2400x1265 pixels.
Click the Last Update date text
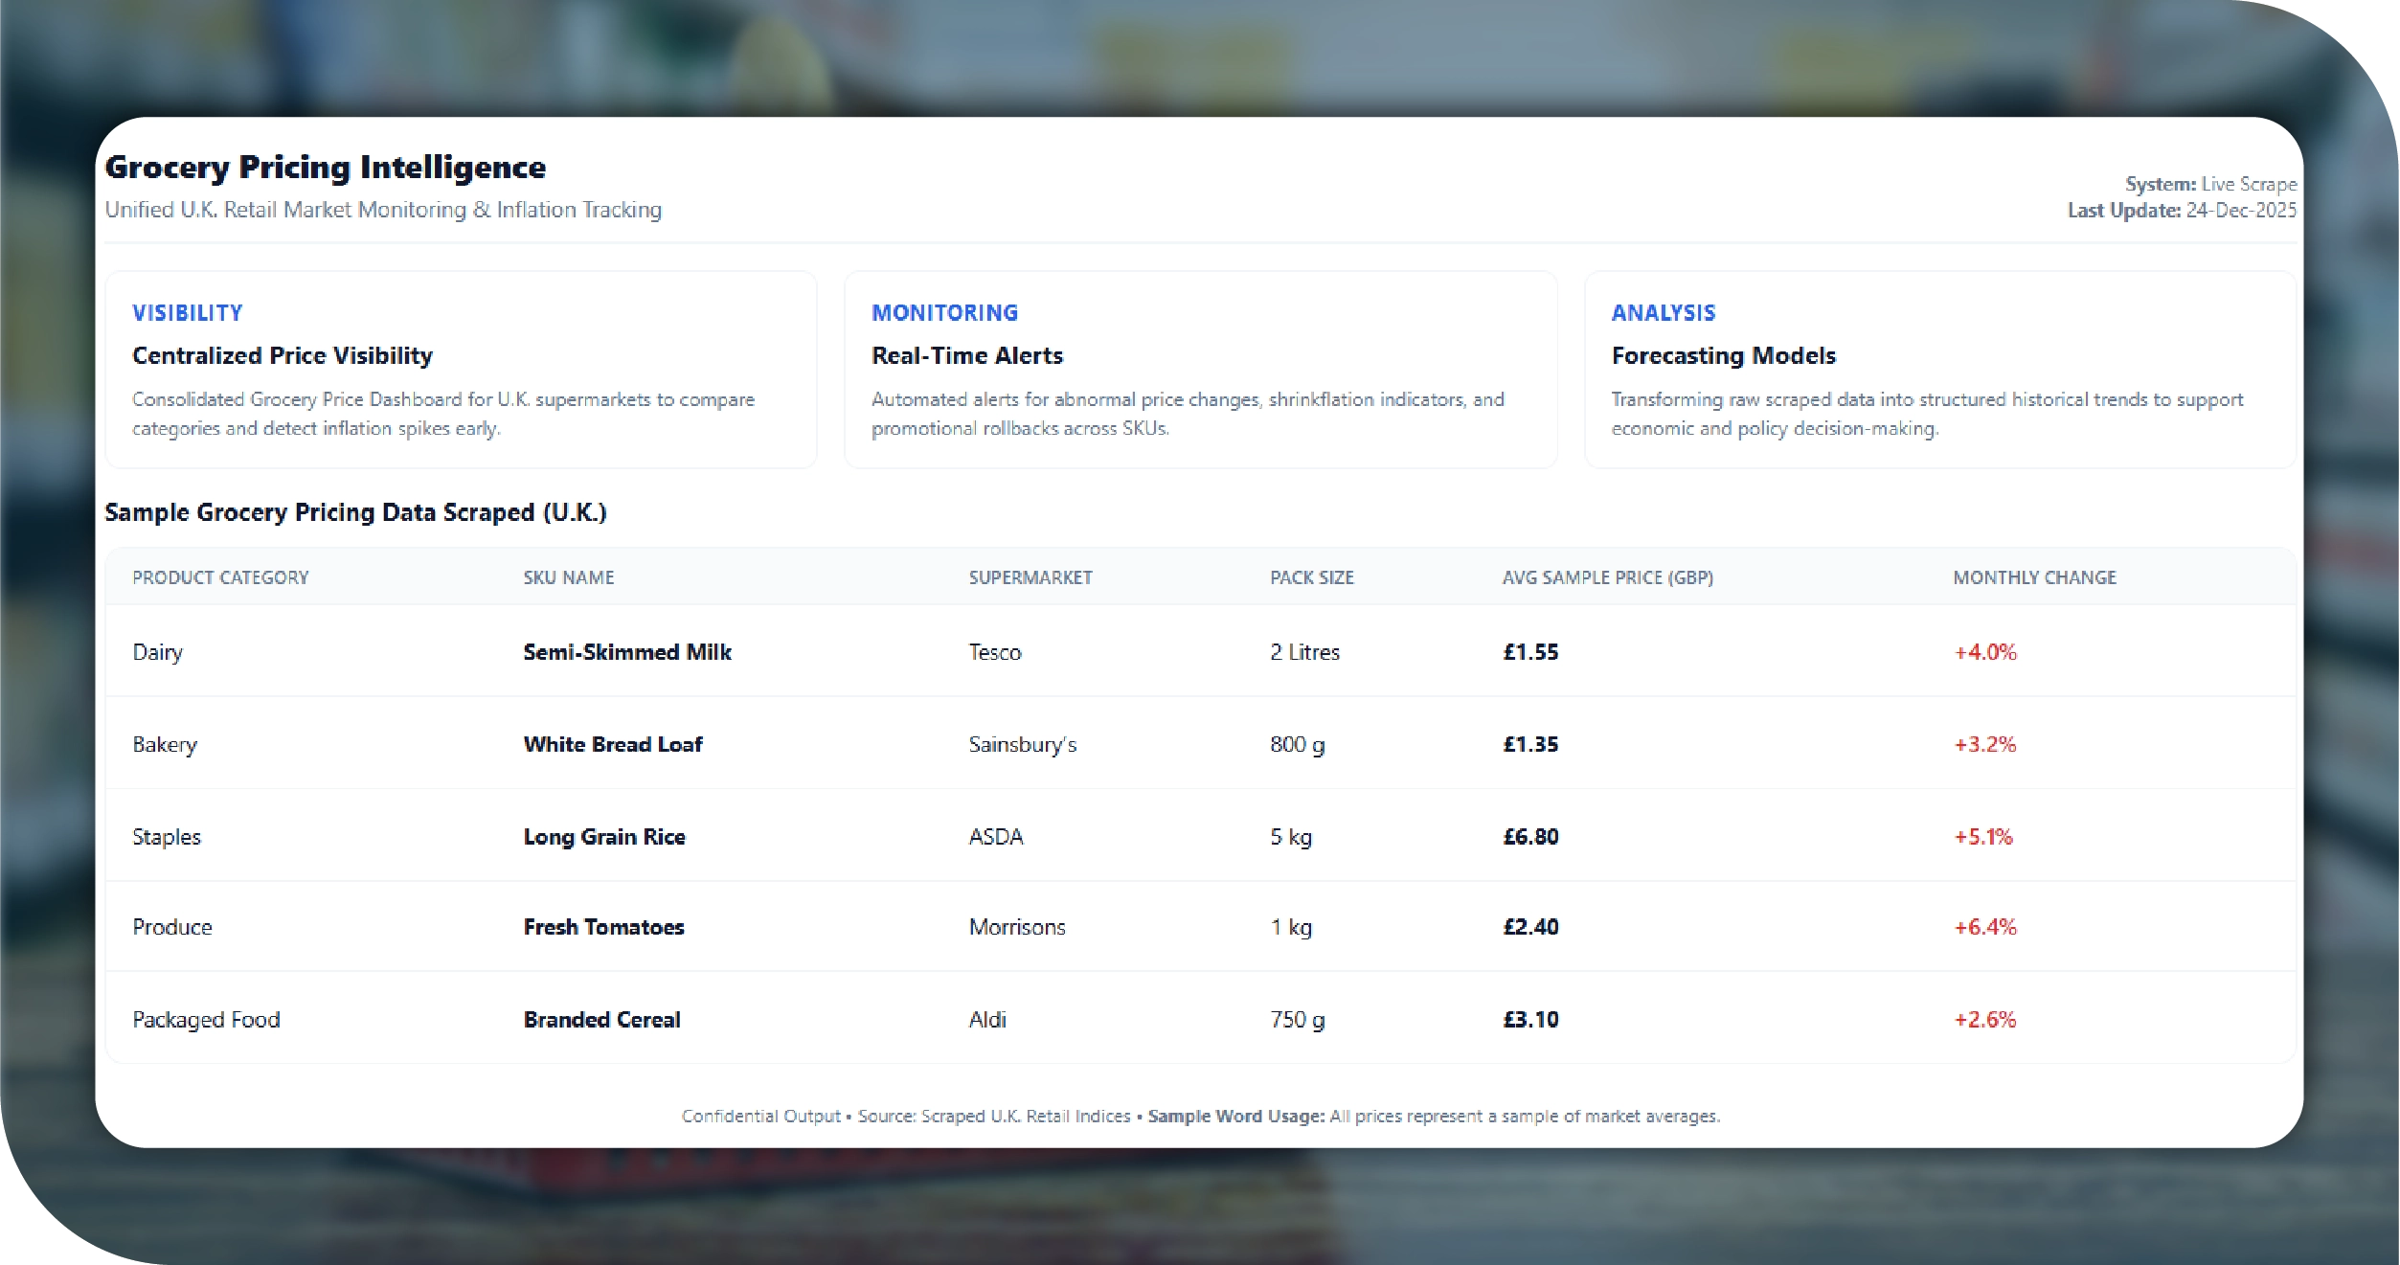[x=2240, y=210]
